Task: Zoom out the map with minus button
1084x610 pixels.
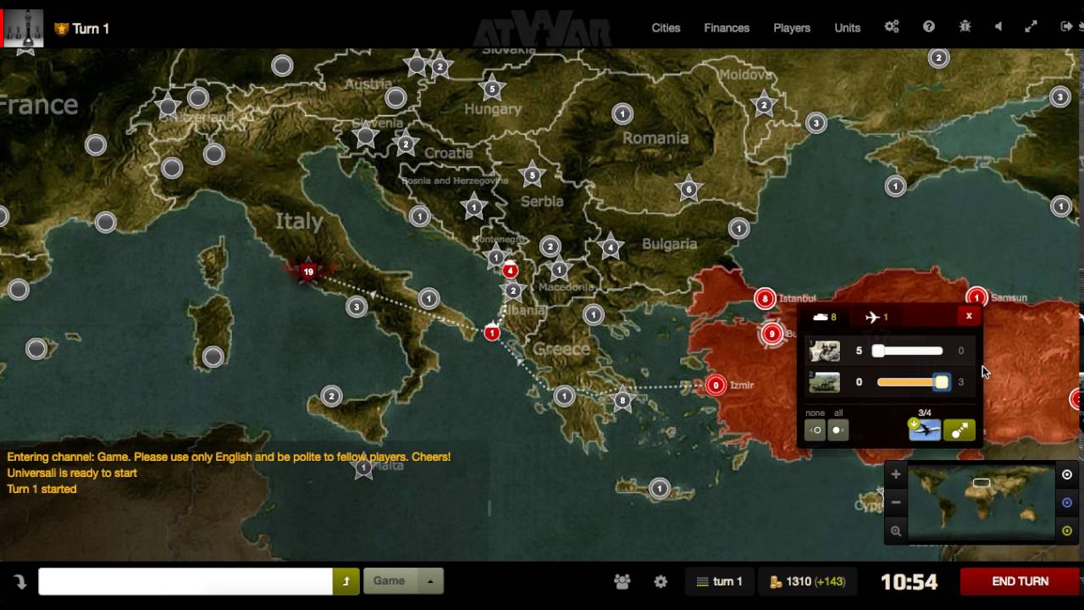Action: 896,502
